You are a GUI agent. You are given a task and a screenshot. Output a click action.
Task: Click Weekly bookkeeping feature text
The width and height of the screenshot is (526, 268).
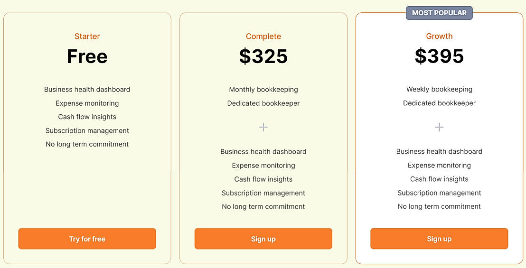click(x=439, y=89)
